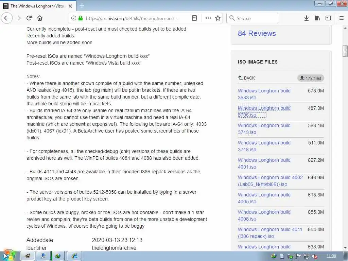Click the 854.4M file size
348x261 pixels.
(316, 229)
